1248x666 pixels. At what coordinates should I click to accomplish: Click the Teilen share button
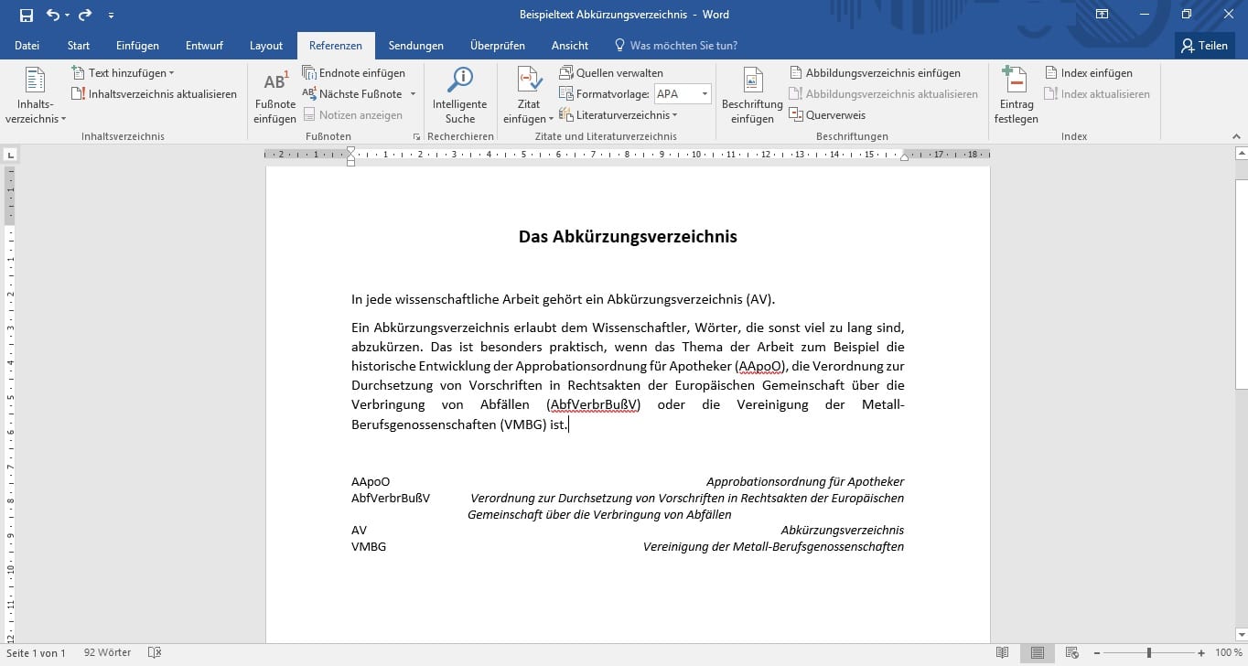[x=1205, y=46]
